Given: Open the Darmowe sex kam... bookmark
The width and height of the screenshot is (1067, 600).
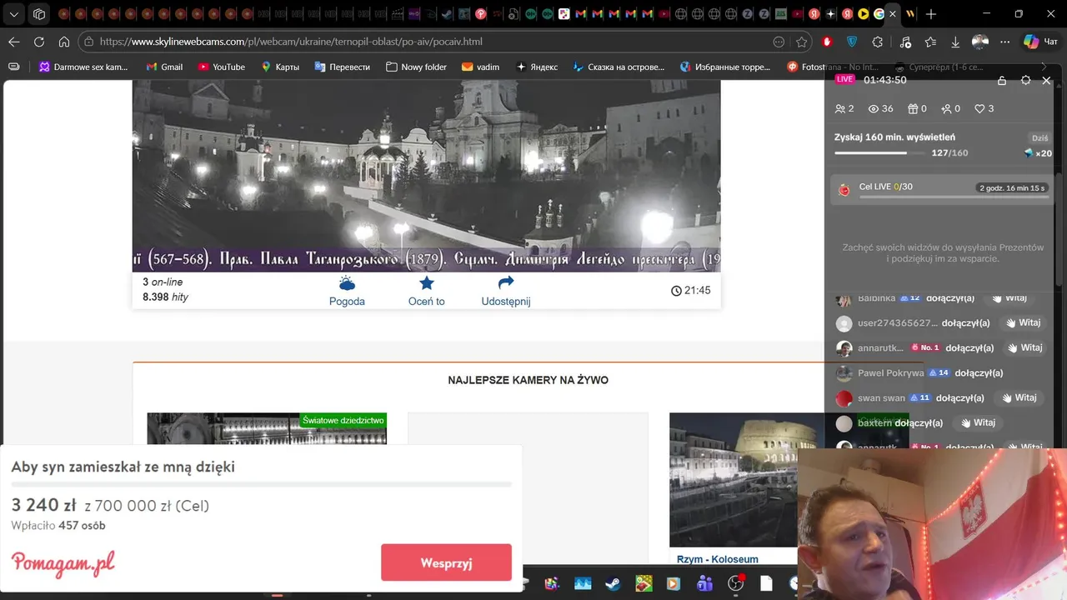Looking at the screenshot, I should click(83, 67).
